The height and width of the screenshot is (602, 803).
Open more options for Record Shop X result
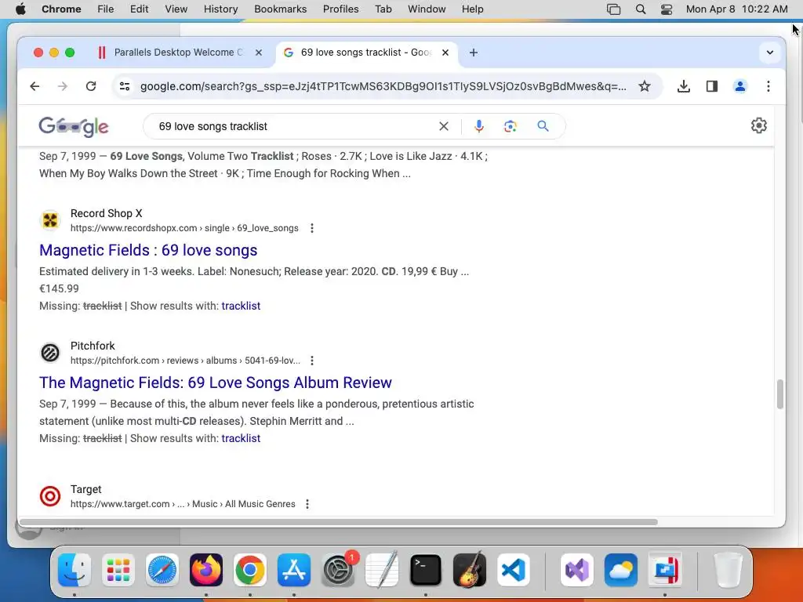(x=312, y=228)
